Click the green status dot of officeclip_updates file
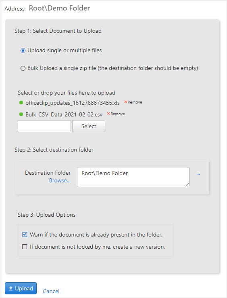This screenshot has height=298, width=227. coord(21,103)
